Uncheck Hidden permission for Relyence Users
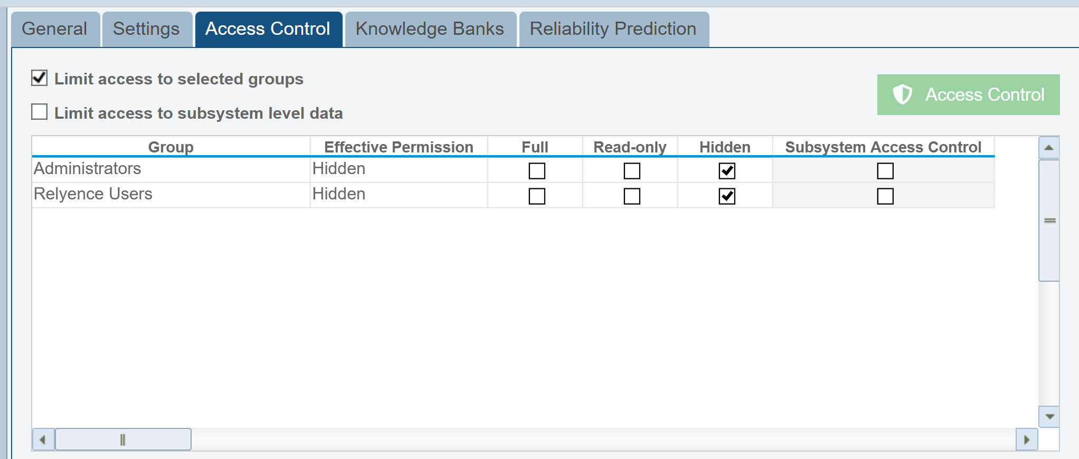 tap(727, 196)
